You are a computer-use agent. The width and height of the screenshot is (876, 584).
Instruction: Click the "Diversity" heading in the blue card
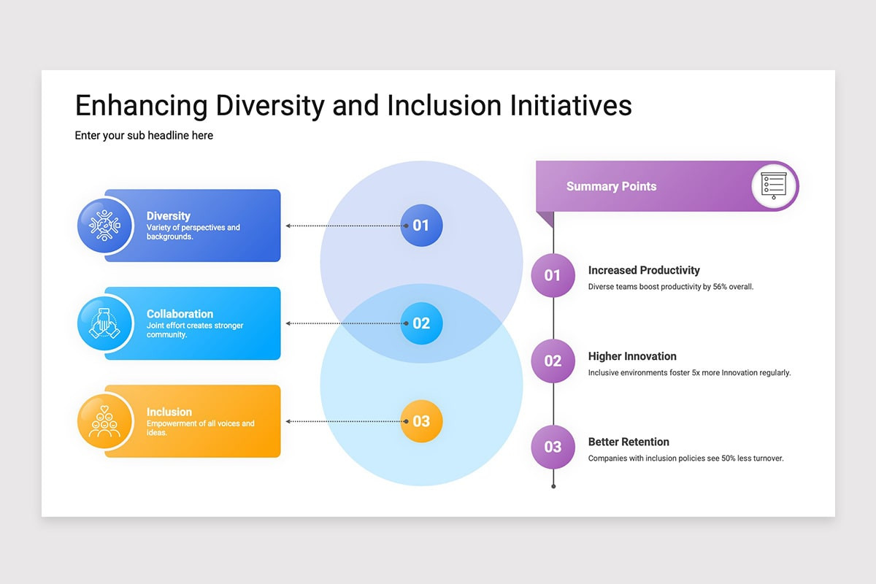tap(168, 216)
